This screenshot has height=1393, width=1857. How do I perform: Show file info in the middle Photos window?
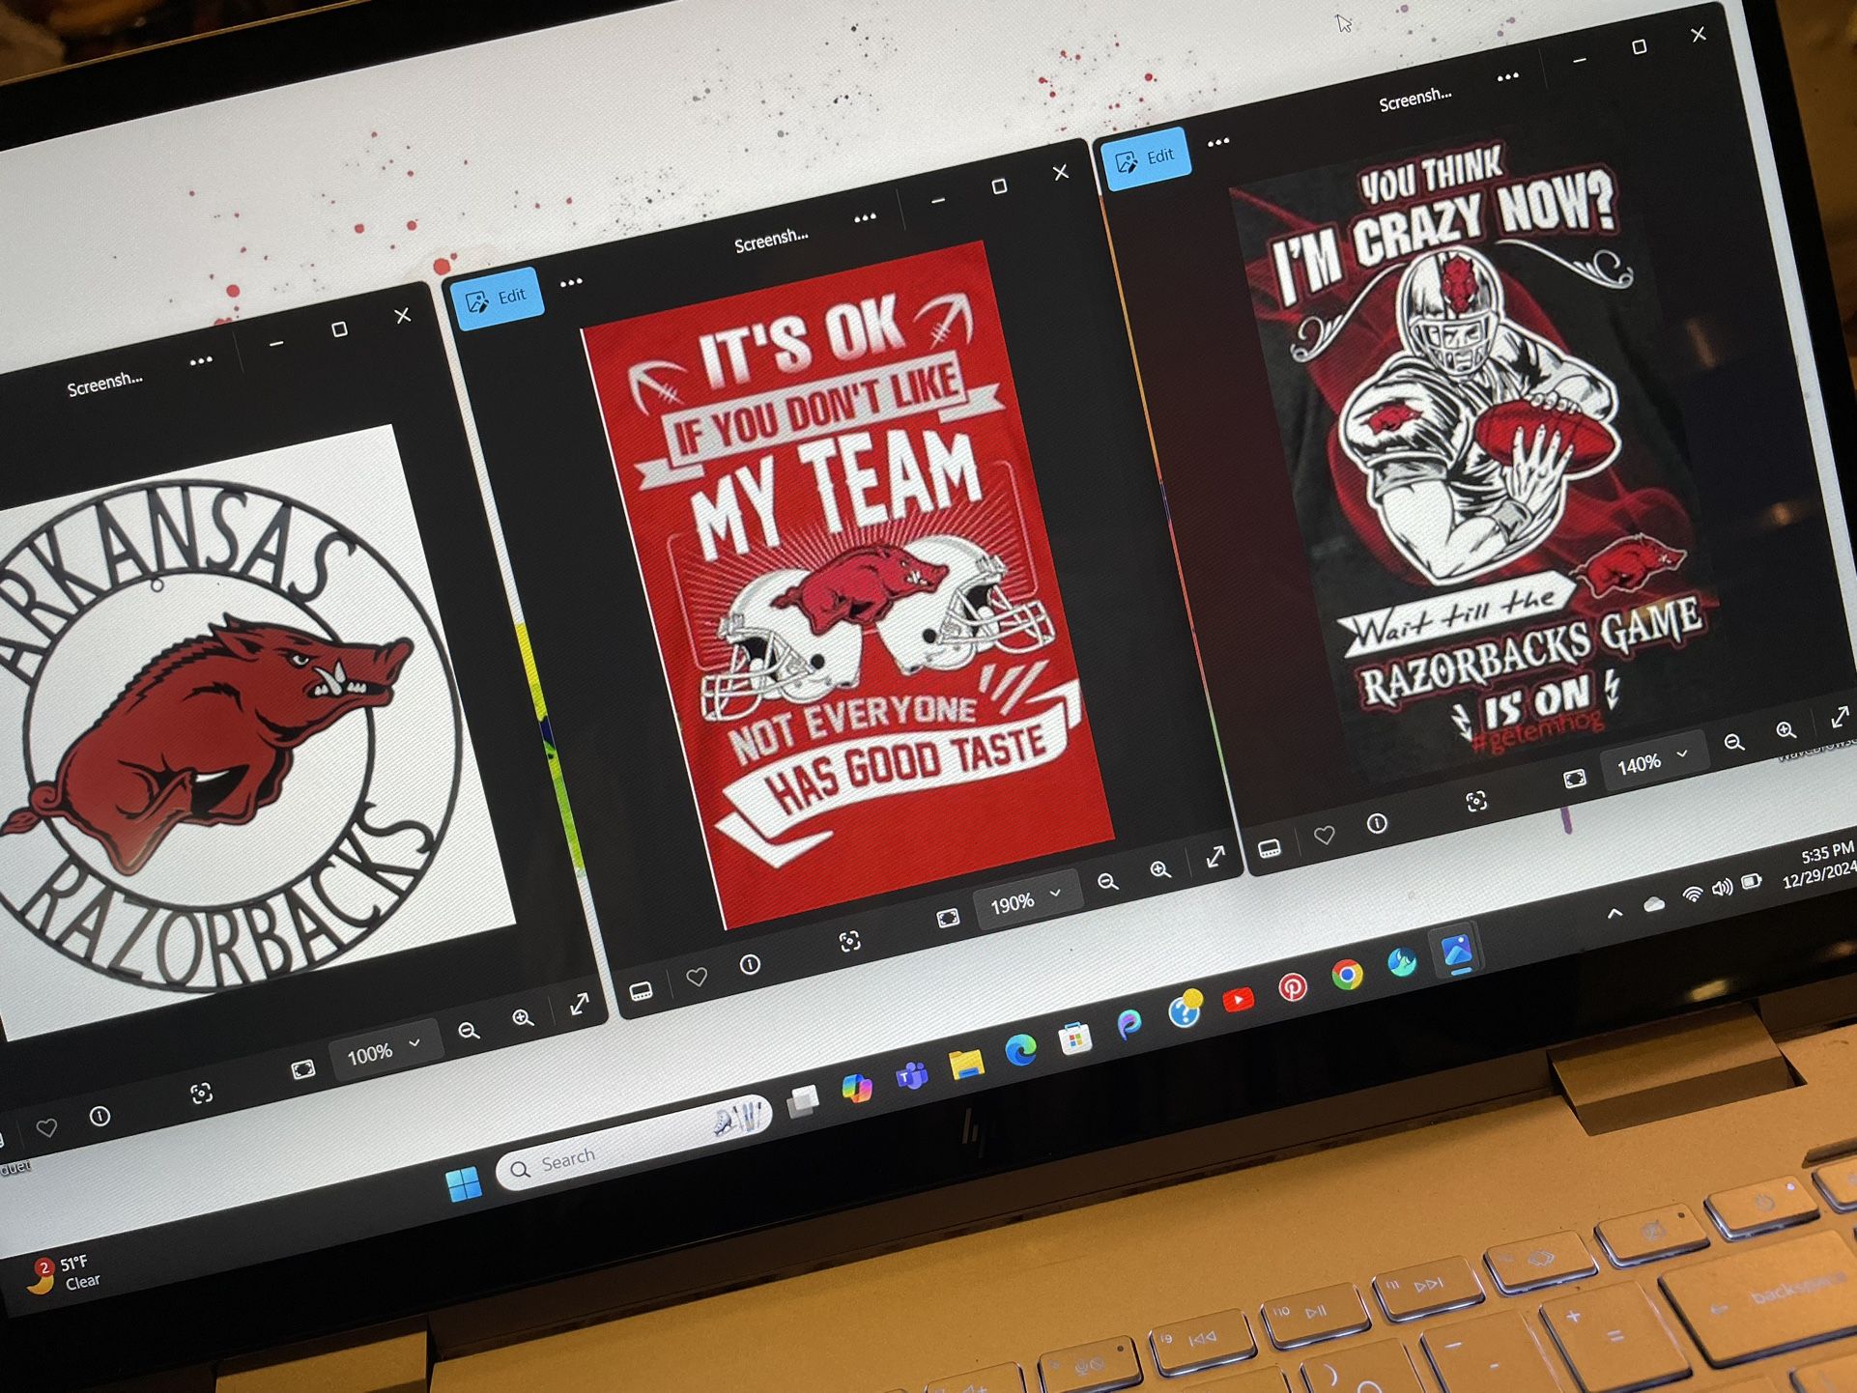point(750,964)
